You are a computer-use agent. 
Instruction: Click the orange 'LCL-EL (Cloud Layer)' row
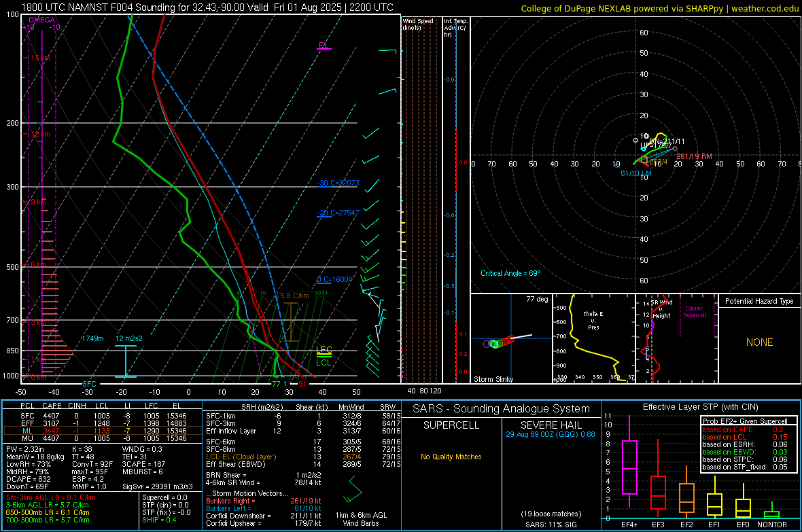(x=302, y=457)
